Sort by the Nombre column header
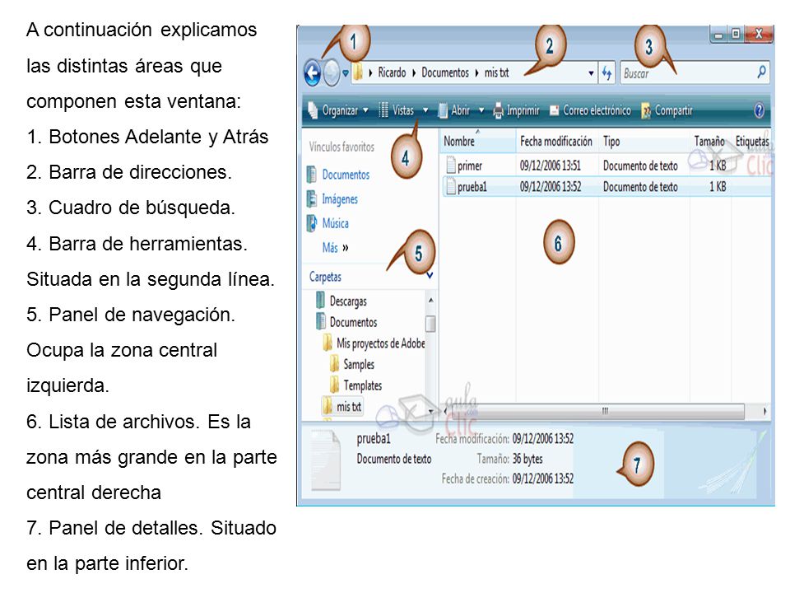 (x=477, y=142)
